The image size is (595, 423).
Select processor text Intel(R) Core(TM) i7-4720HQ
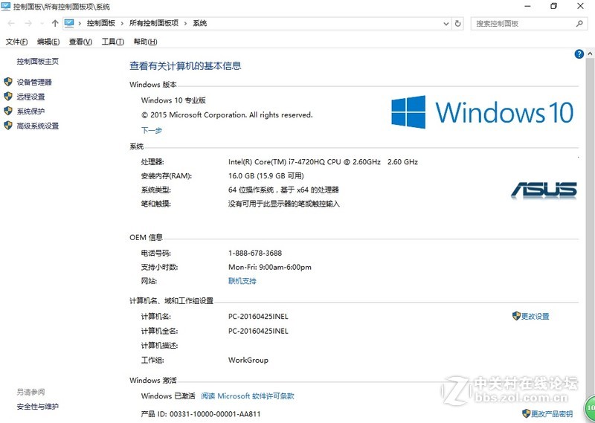pos(277,162)
